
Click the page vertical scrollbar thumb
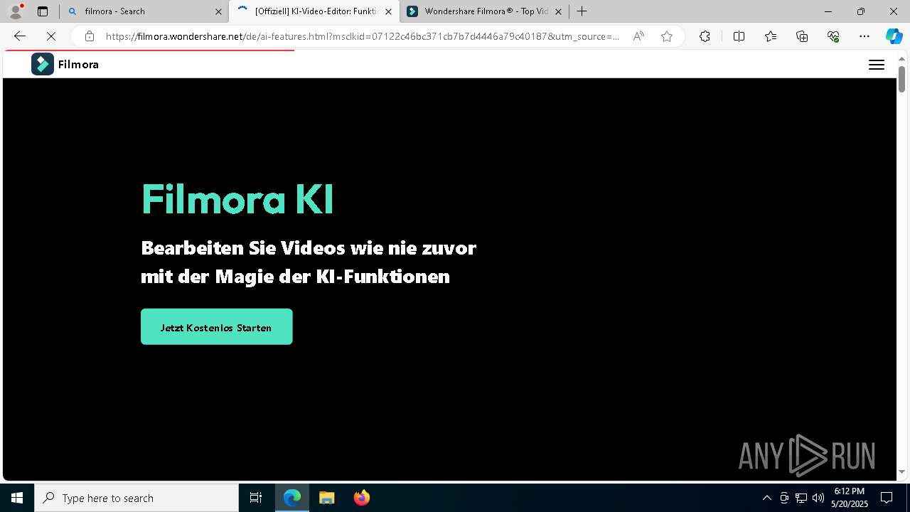(x=901, y=78)
